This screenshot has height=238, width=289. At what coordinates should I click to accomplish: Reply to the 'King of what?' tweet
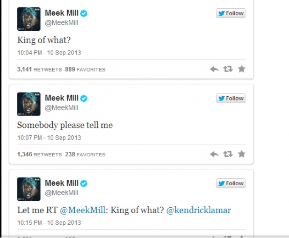214,69
